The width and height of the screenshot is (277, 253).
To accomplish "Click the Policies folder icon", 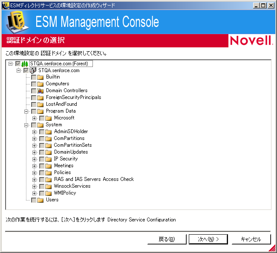I will tap(49, 173).
